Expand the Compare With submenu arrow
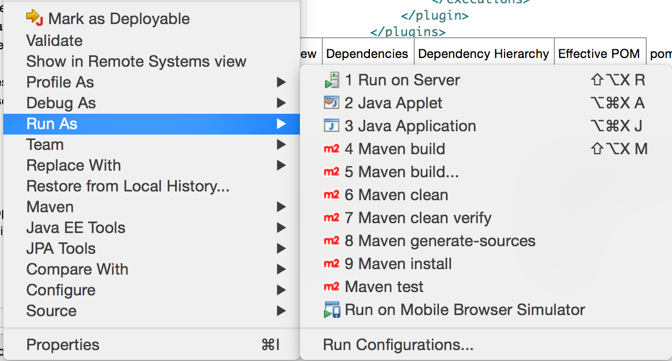Image resolution: width=672 pixels, height=361 pixels. pyautogui.click(x=281, y=270)
